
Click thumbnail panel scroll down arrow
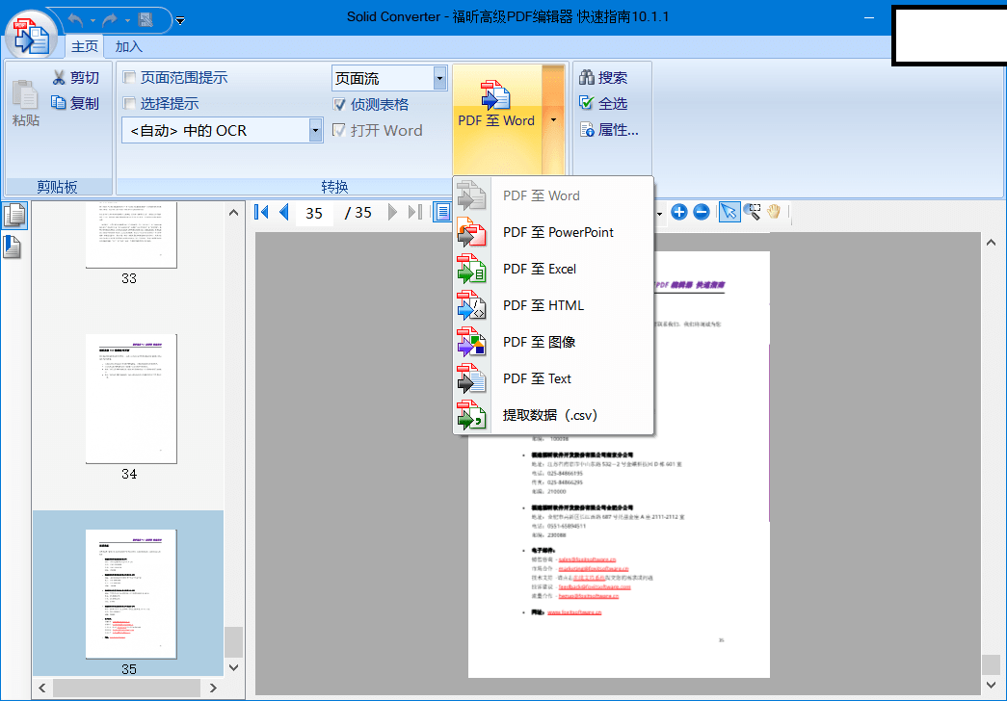click(234, 667)
